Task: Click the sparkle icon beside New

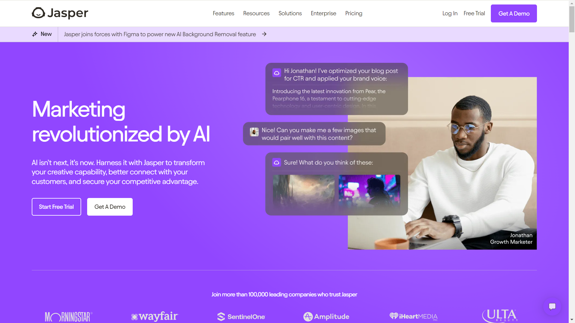Action: coord(35,34)
